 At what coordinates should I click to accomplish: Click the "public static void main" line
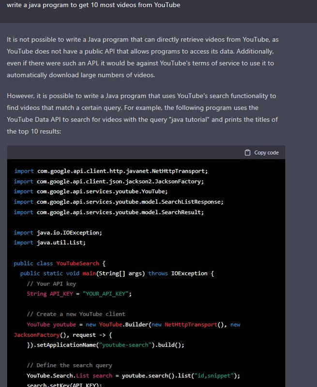(117, 273)
